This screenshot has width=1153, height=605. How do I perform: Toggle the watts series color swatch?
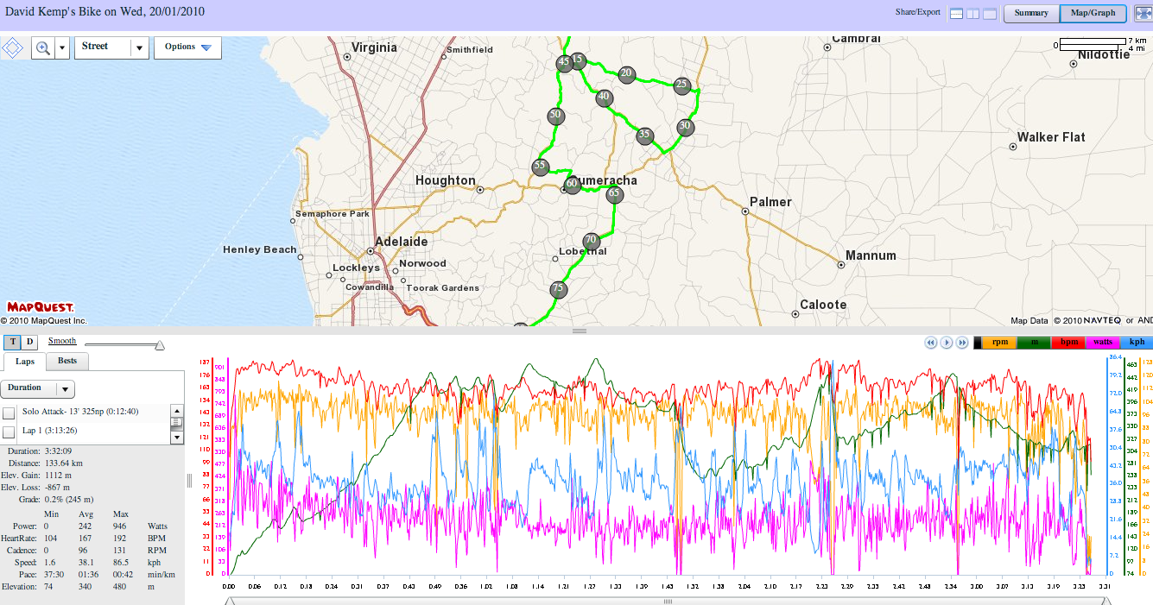1101,343
